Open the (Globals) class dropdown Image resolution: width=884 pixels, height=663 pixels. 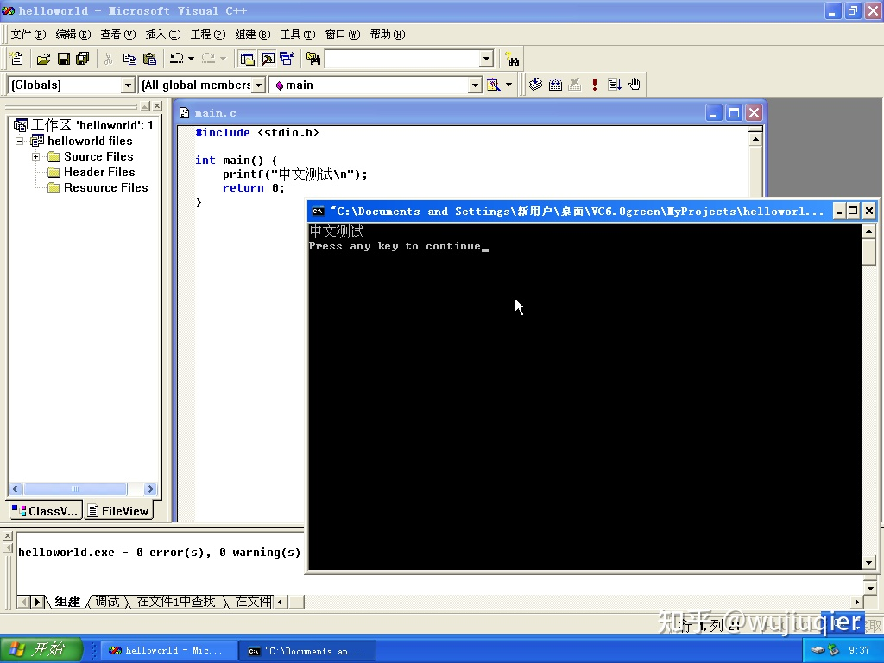tap(128, 85)
